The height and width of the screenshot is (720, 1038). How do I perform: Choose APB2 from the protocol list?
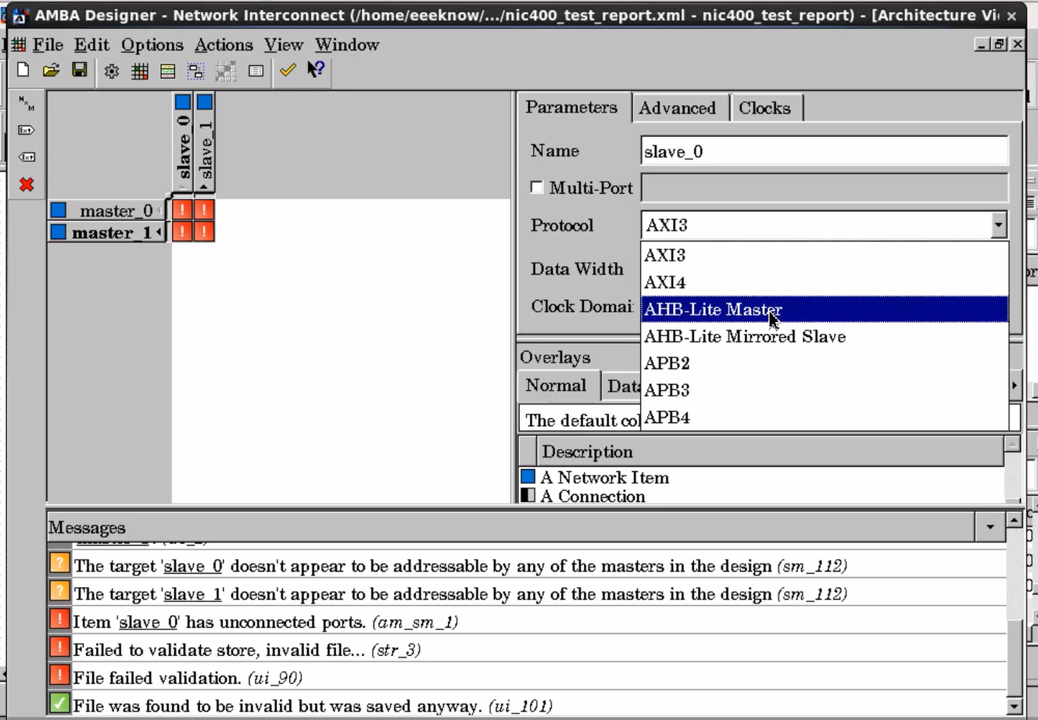tap(825, 364)
